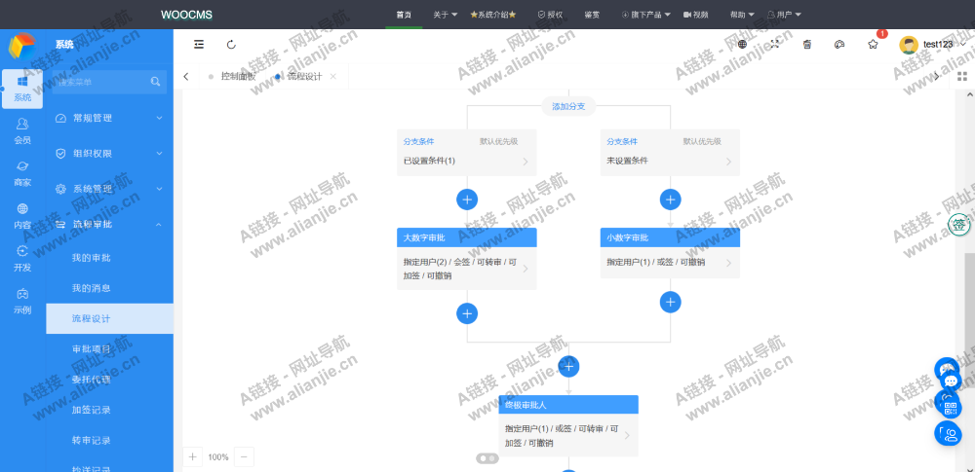The width and height of the screenshot is (975, 472).
Task: Expand the 常规管理 menu group
Action: tap(109, 118)
